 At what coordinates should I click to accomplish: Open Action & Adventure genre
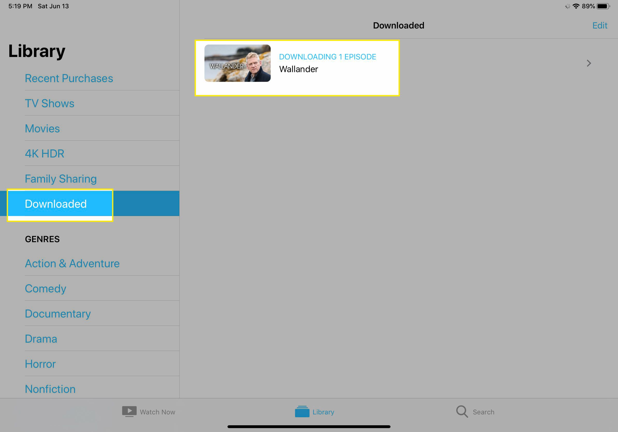coord(72,263)
